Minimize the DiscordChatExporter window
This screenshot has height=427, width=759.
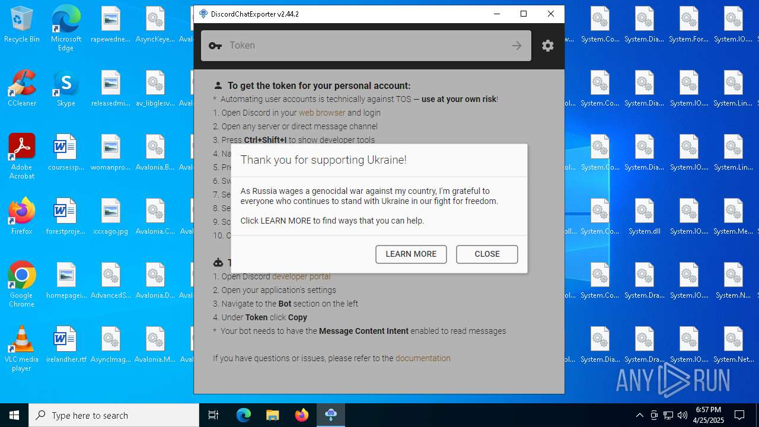point(496,14)
